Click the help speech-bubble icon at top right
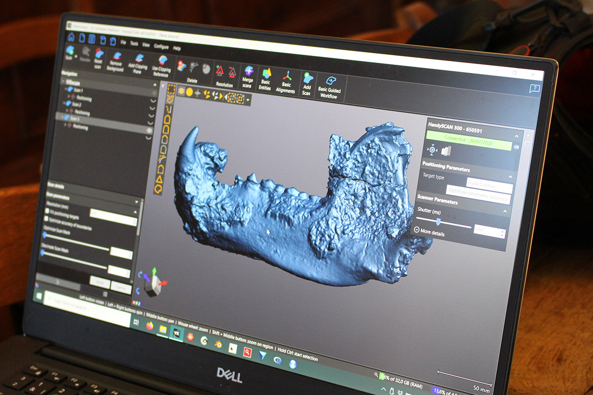Viewport: 593px width, 395px height. tap(534, 89)
